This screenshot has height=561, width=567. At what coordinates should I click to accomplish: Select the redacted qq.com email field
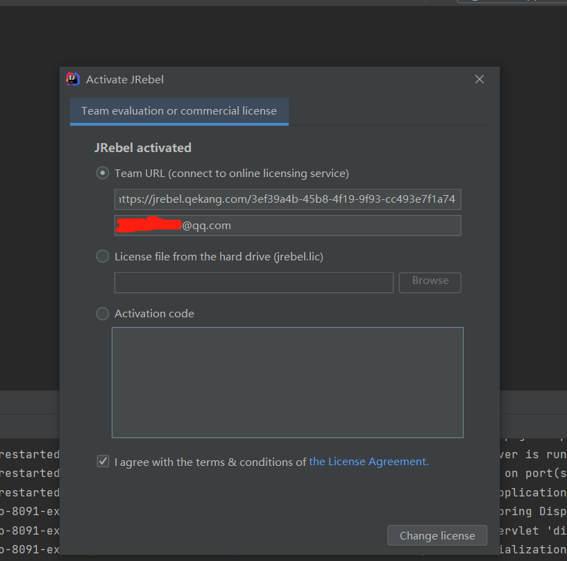coord(287,225)
